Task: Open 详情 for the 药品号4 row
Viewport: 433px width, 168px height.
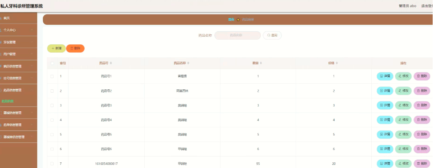Action: point(385,120)
